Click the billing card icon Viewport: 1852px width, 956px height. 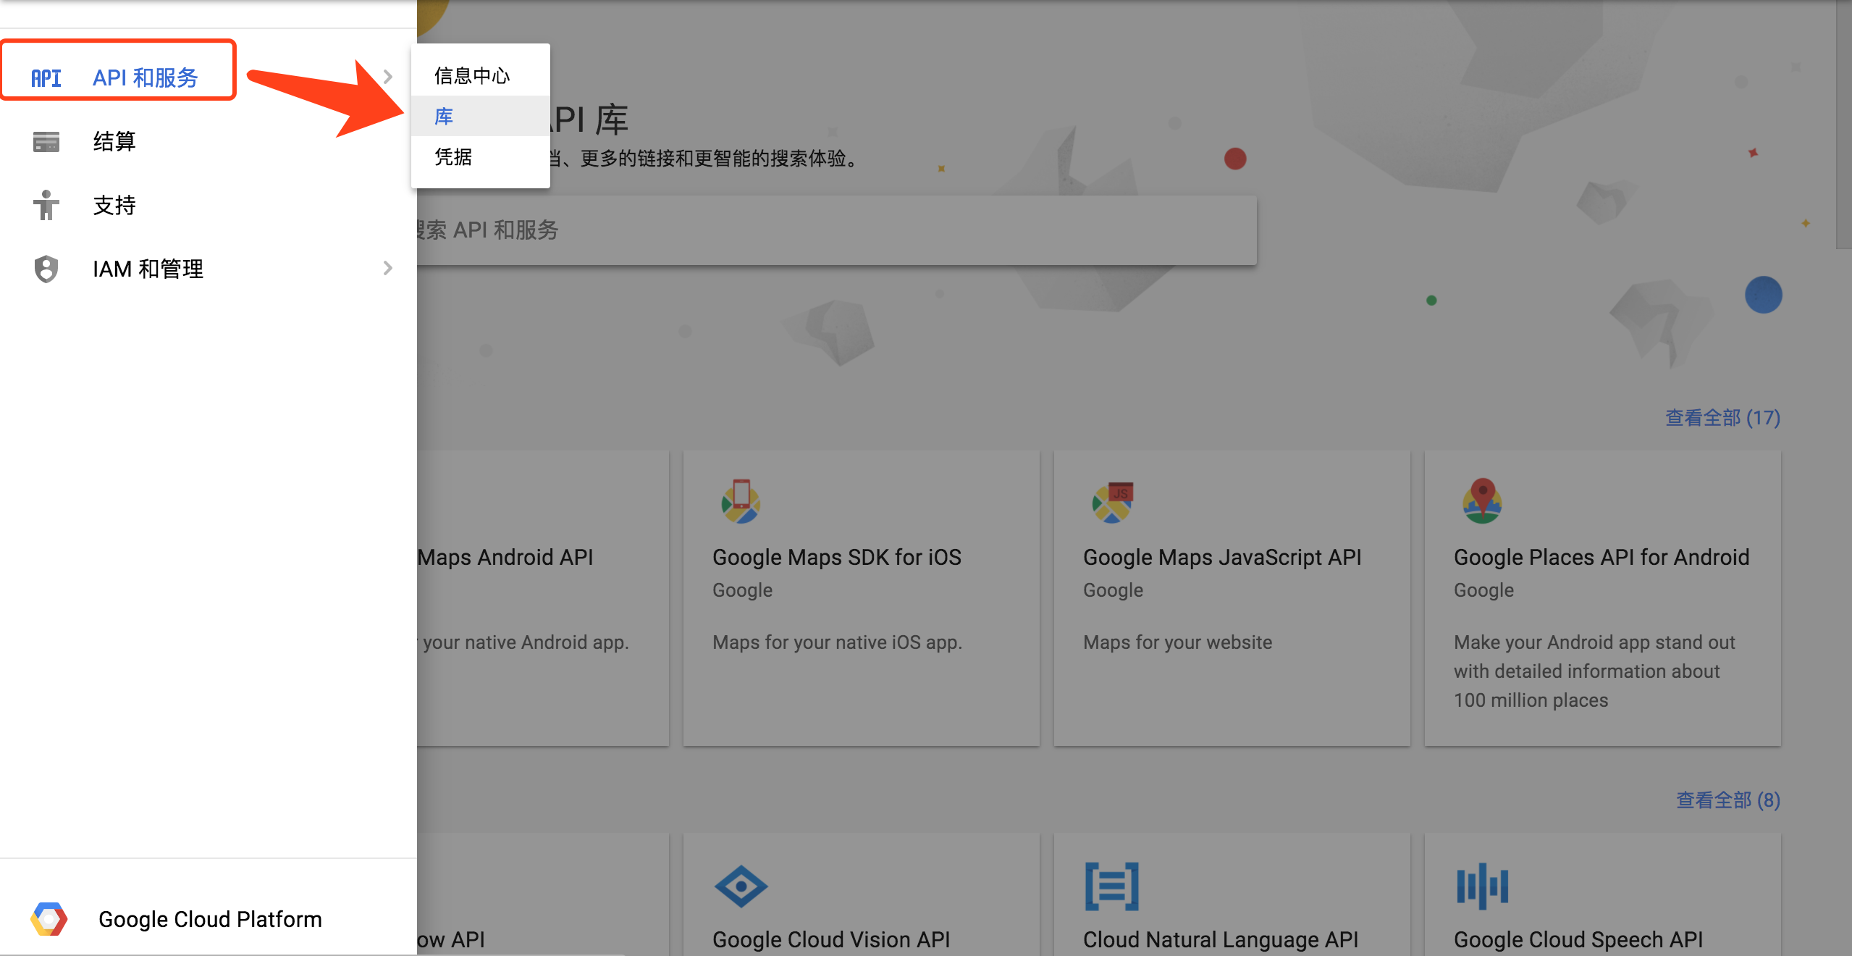pos(46,141)
